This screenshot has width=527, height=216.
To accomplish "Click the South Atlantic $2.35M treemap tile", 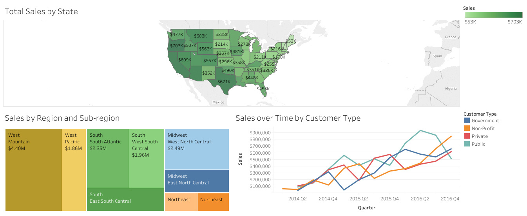I will (x=108, y=158).
